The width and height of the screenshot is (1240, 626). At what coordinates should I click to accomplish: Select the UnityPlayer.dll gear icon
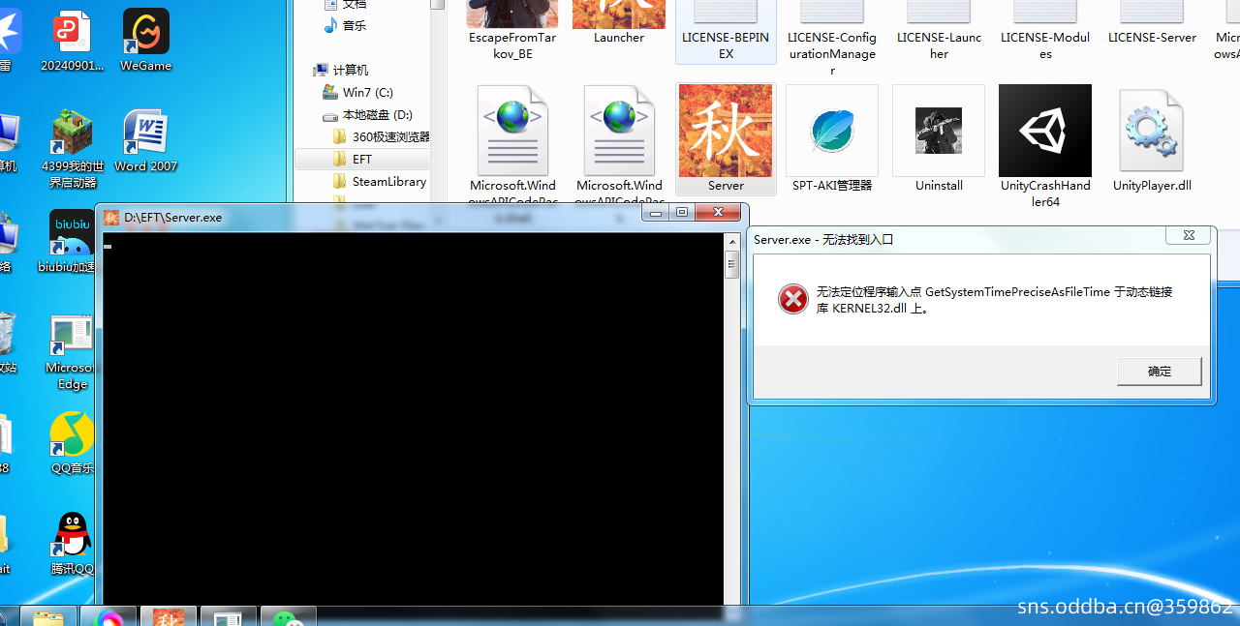pos(1151,130)
